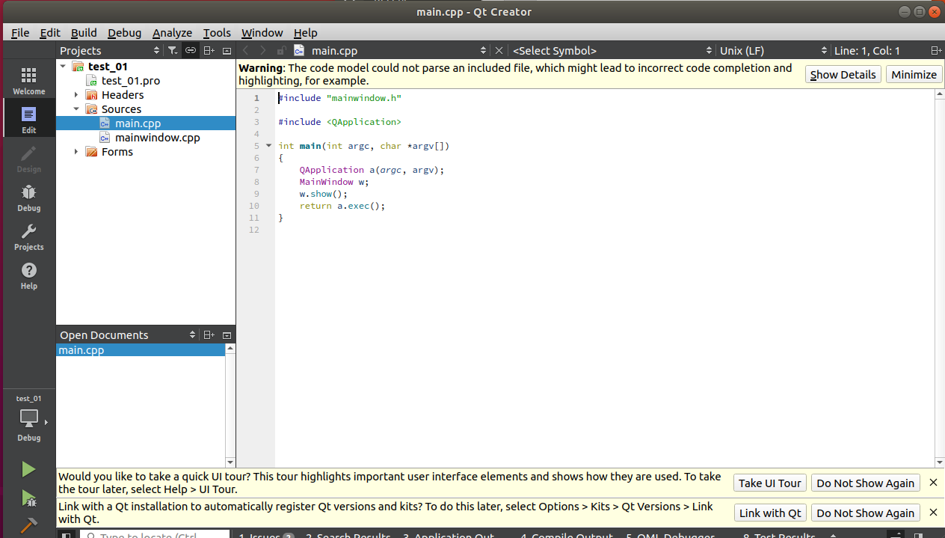Viewport: 945px width, 538px height.
Task: Click Show Details on the warning
Action: pyautogui.click(x=843, y=74)
